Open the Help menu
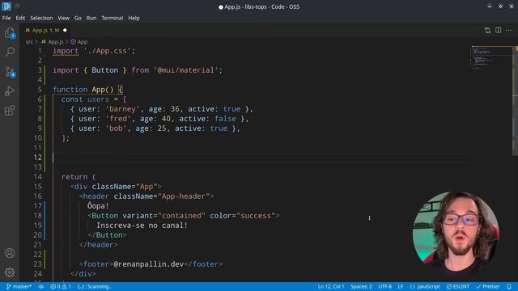 (x=134, y=18)
